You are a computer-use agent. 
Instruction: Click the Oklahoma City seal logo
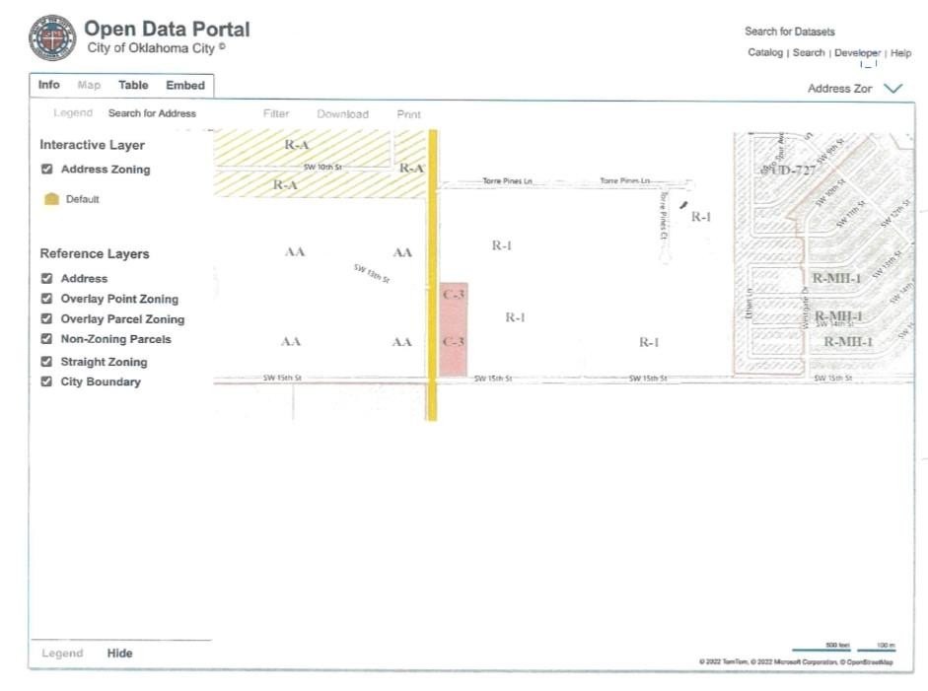pos(51,37)
